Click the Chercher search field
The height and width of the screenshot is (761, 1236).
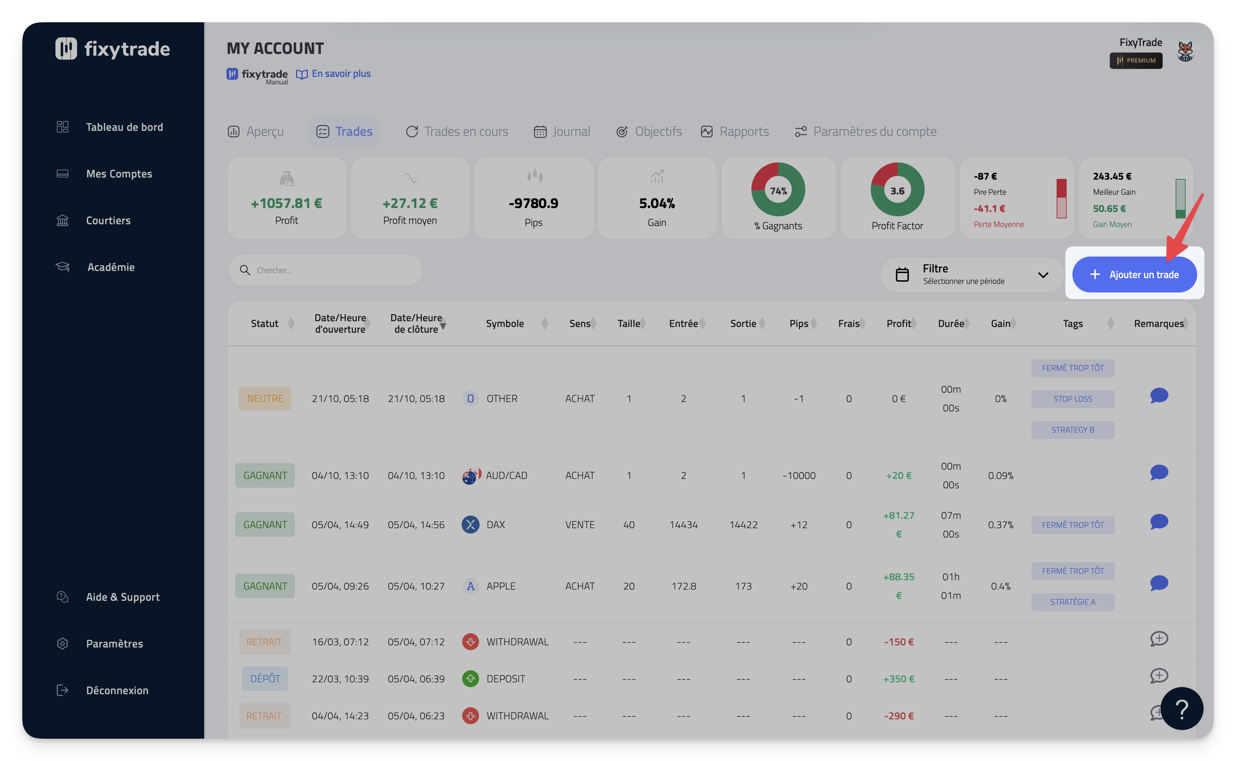click(332, 270)
